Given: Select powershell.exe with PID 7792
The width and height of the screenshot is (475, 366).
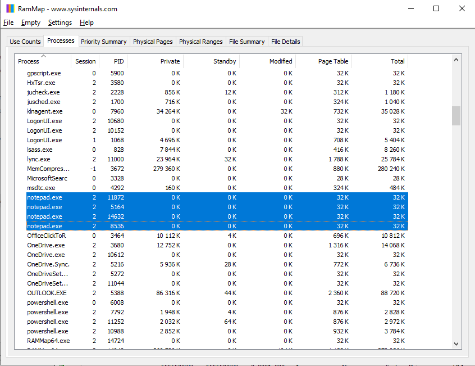Looking at the screenshot, I should tap(217, 312).
